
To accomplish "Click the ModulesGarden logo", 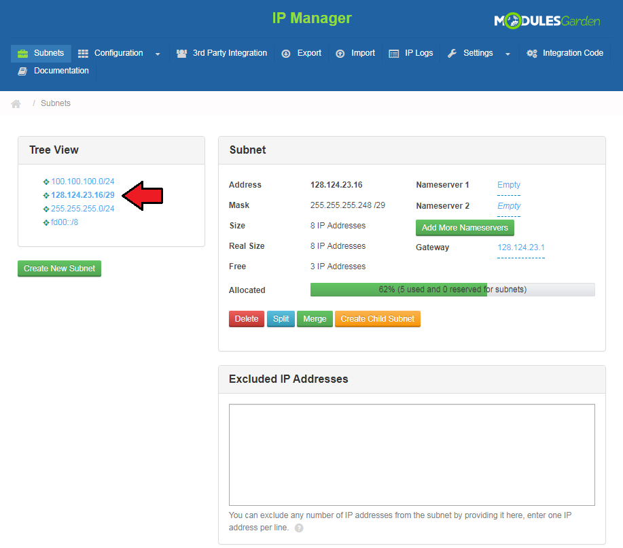I will point(547,21).
